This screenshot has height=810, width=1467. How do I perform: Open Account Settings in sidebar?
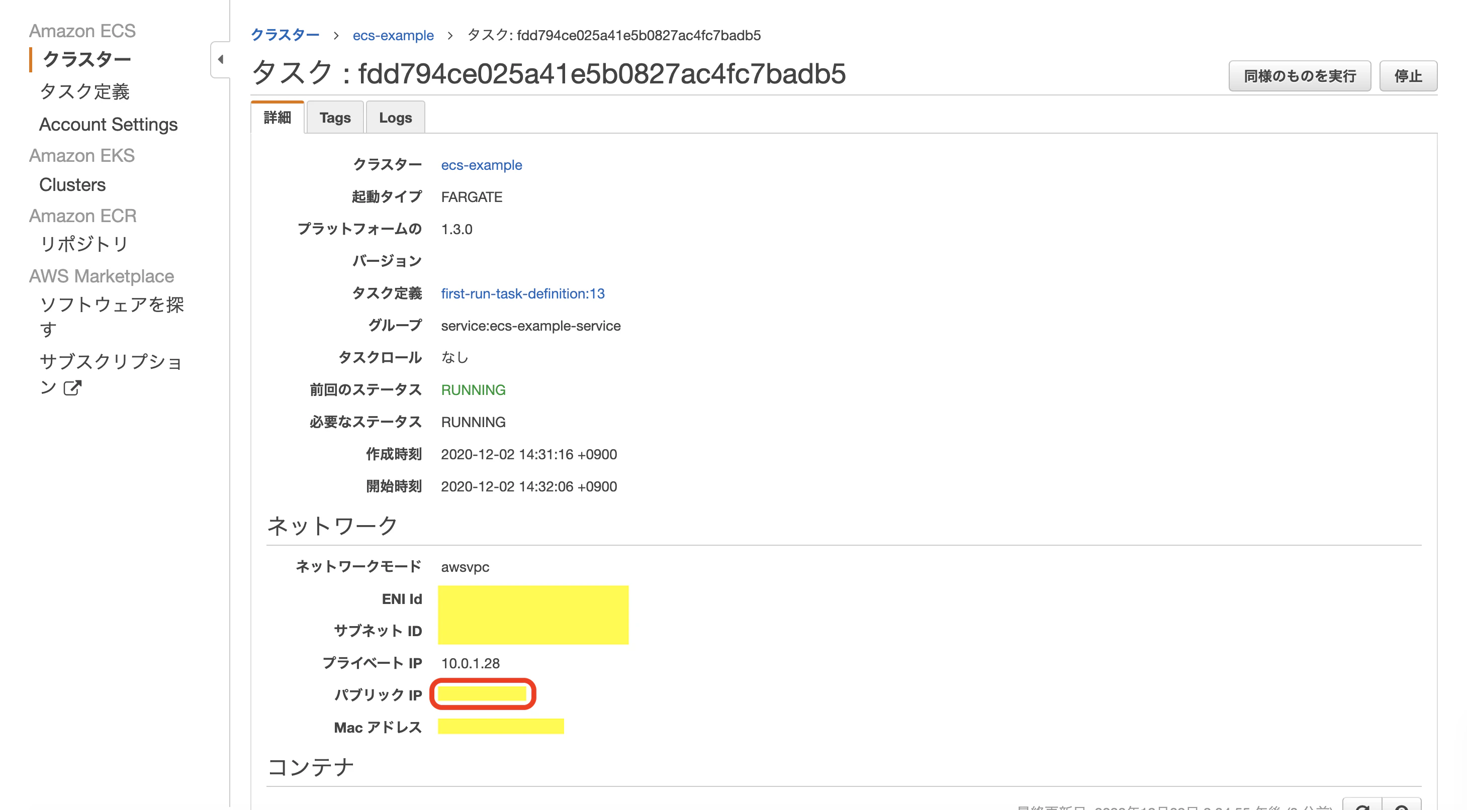coord(108,124)
